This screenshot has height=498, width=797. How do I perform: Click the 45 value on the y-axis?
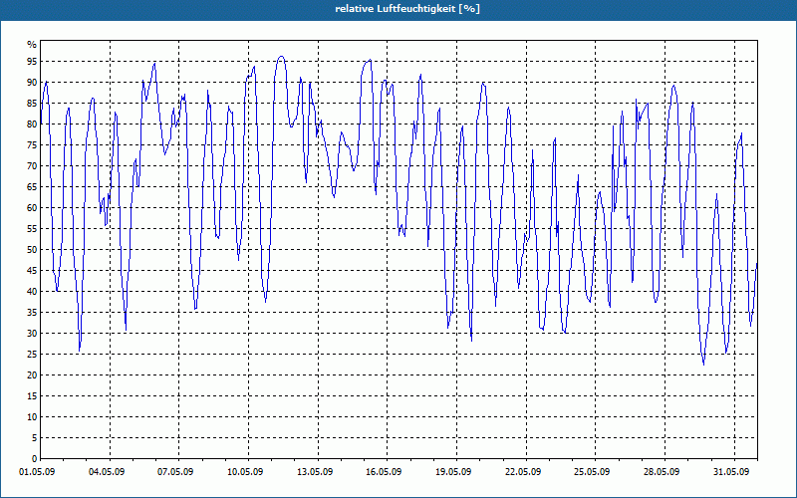coord(32,271)
